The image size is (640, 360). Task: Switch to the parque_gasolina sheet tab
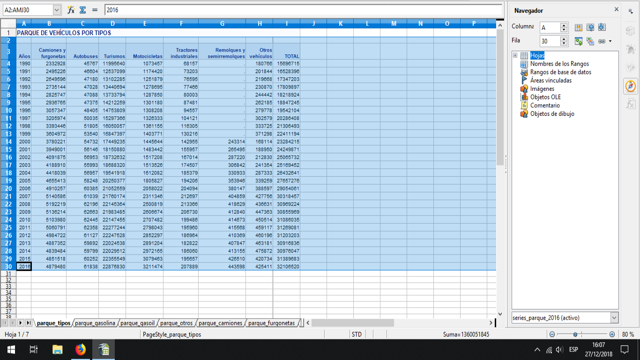[95, 323]
